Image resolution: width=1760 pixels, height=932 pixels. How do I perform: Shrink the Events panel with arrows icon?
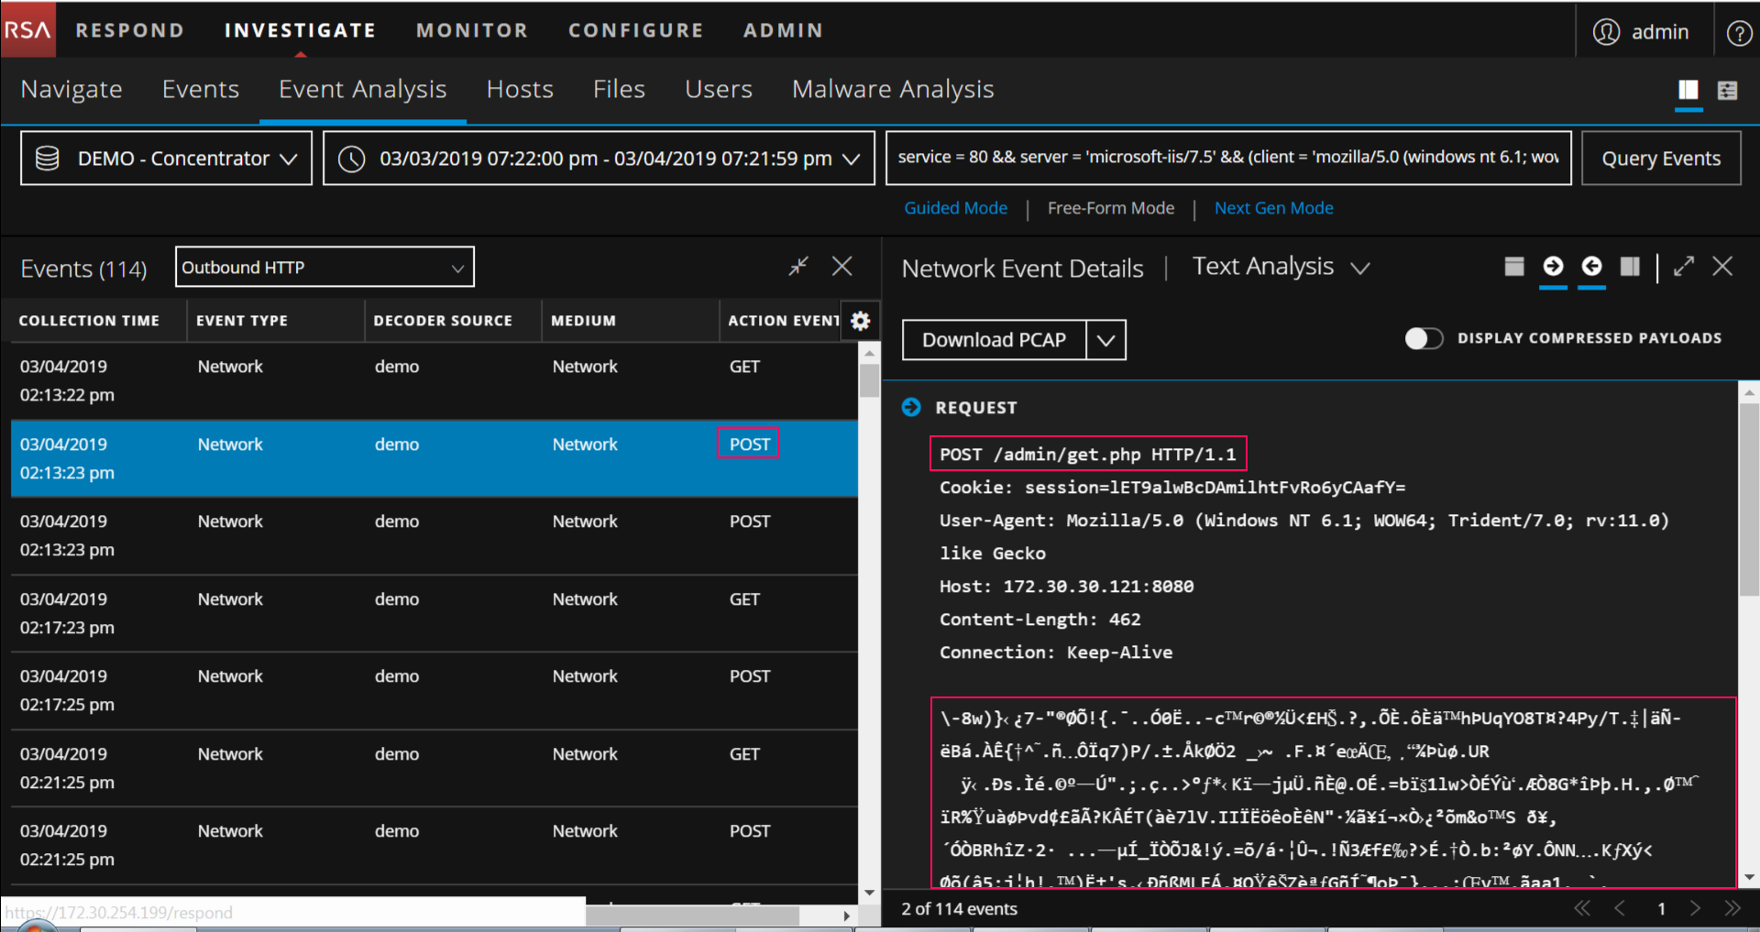point(798,267)
